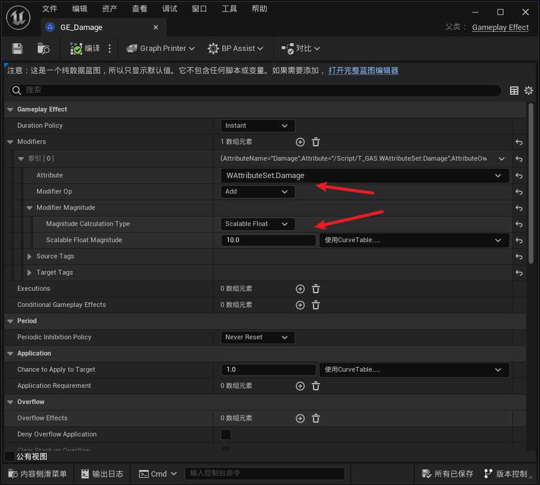This screenshot has width=540, height=485.
Task: Add element to Modifiers array
Action: point(300,142)
